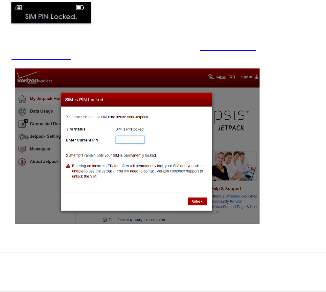The image size is (326, 292).
Task: Click the globe Data Usage icon
Action: point(22,111)
